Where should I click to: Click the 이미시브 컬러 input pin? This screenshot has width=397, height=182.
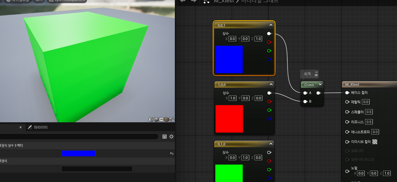347,142
